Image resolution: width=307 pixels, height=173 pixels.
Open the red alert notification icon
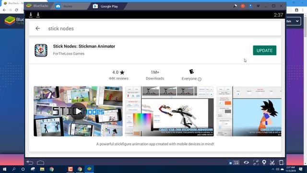[x=243, y=6]
